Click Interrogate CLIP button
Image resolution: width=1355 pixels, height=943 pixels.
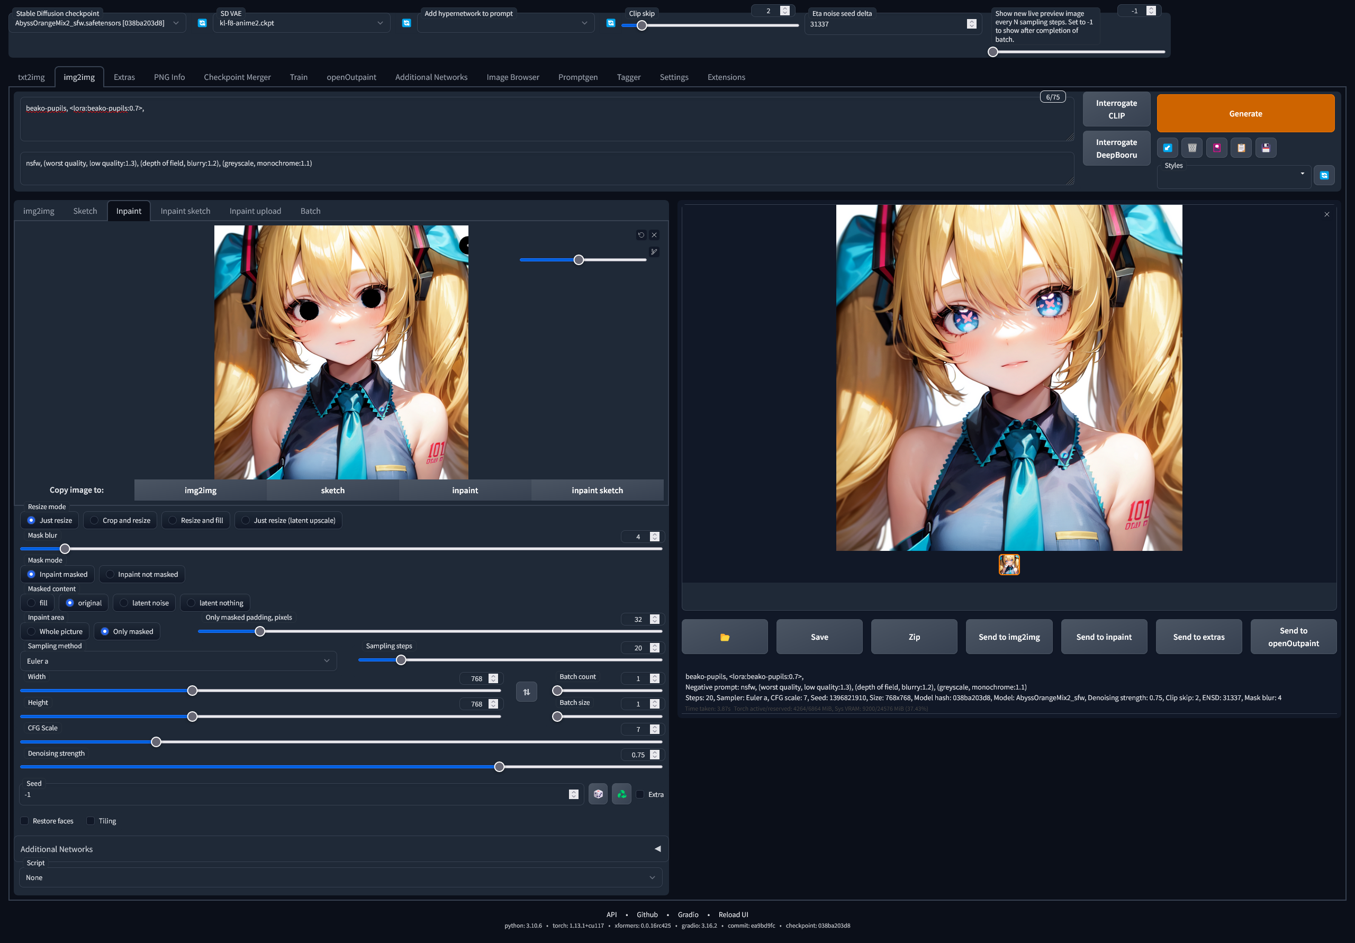1117,109
